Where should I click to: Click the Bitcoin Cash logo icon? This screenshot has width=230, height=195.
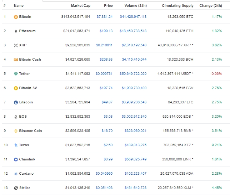(x=16, y=60)
